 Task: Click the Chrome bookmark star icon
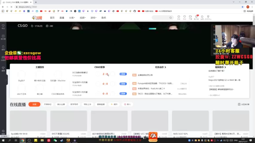(243, 7)
